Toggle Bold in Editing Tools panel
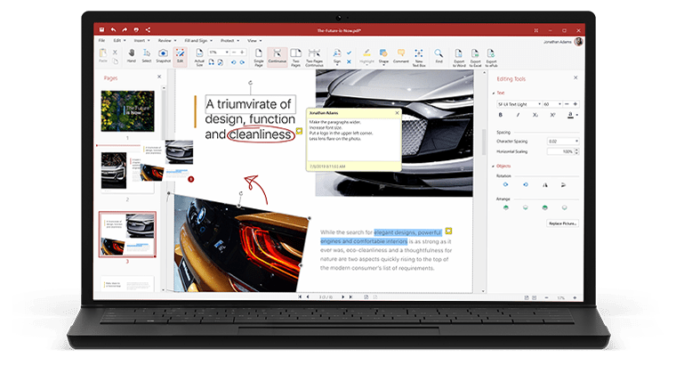 coord(501,115)
